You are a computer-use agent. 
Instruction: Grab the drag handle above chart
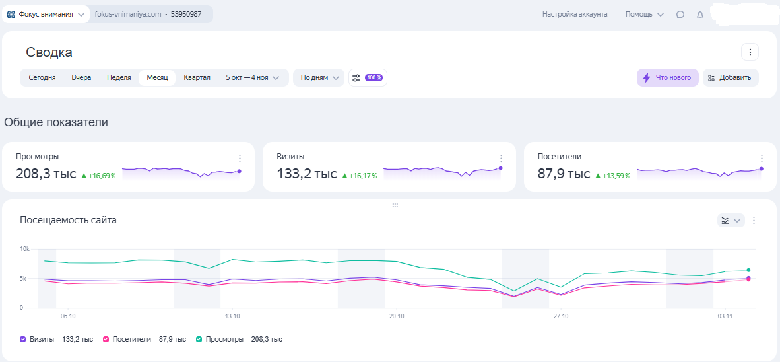coord(395,205)
